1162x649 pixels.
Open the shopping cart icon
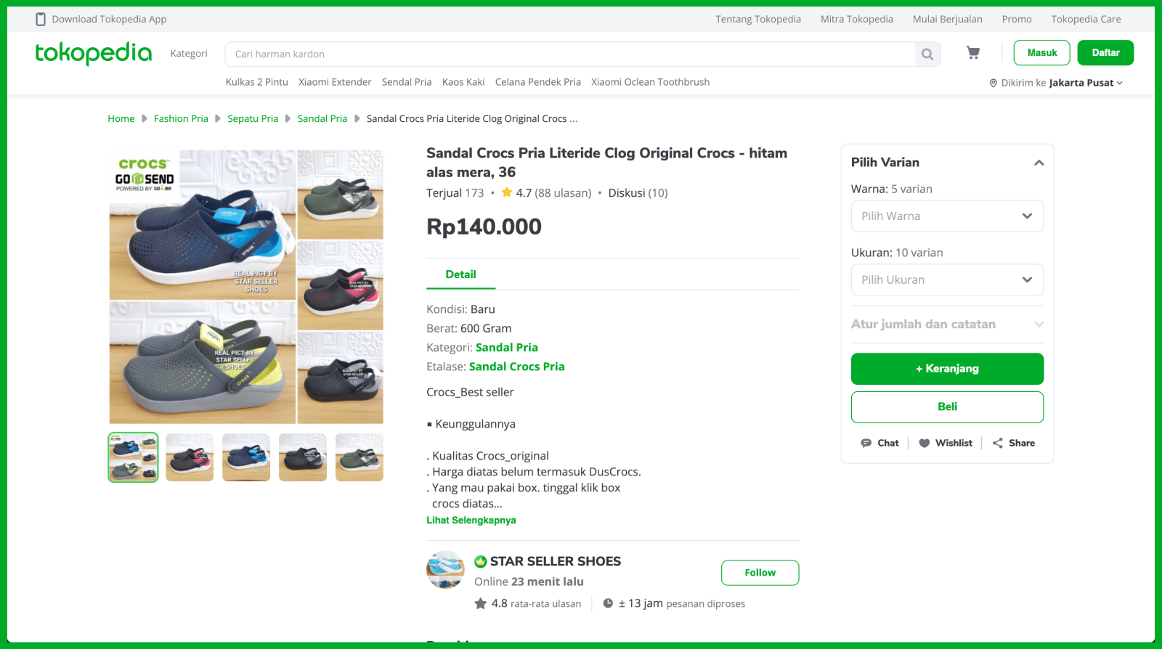973,53
